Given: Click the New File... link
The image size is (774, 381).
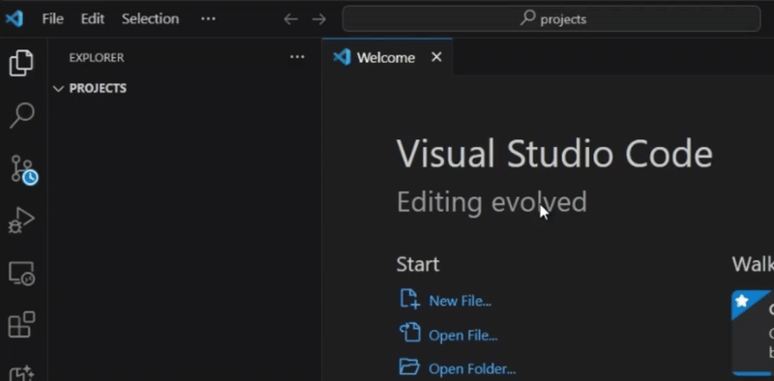Looking at the screenshot, I should 461,301.
